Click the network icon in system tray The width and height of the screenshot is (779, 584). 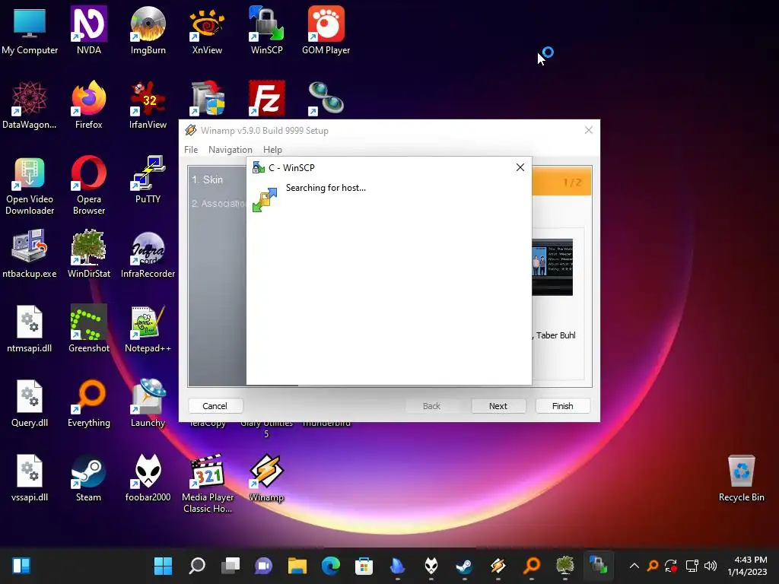pos(692,566)
